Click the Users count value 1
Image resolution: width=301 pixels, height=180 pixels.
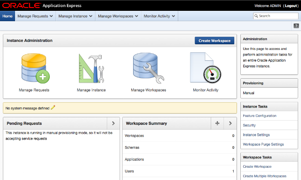(233, 171)
